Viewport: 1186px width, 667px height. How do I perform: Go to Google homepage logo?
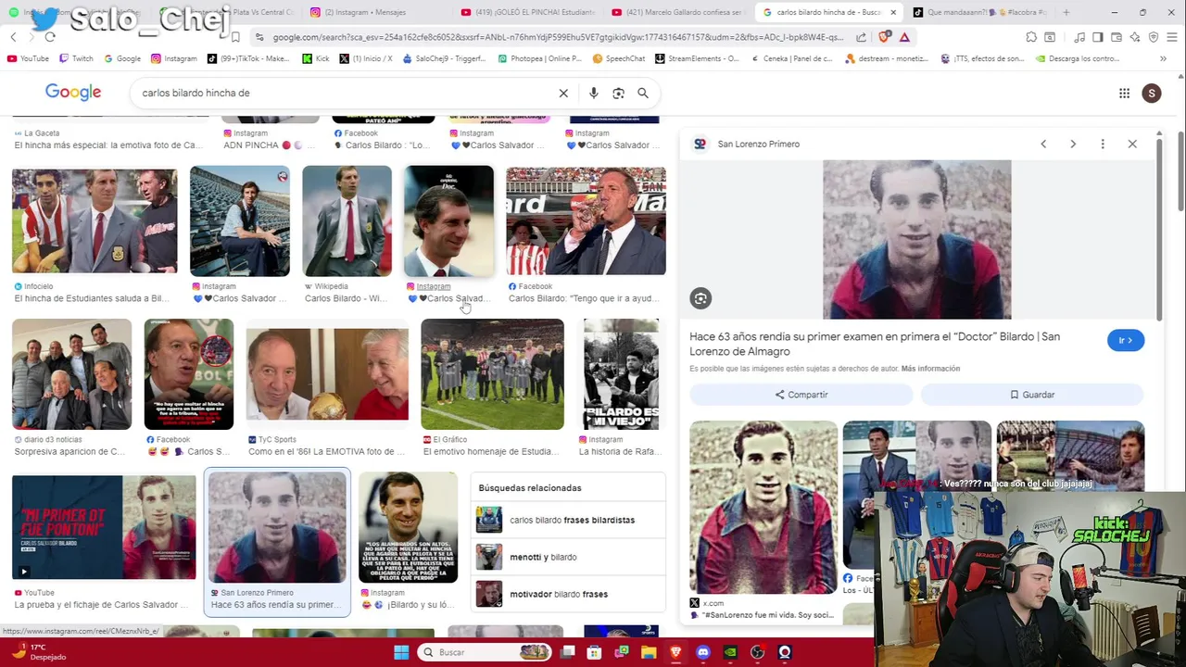73,93
